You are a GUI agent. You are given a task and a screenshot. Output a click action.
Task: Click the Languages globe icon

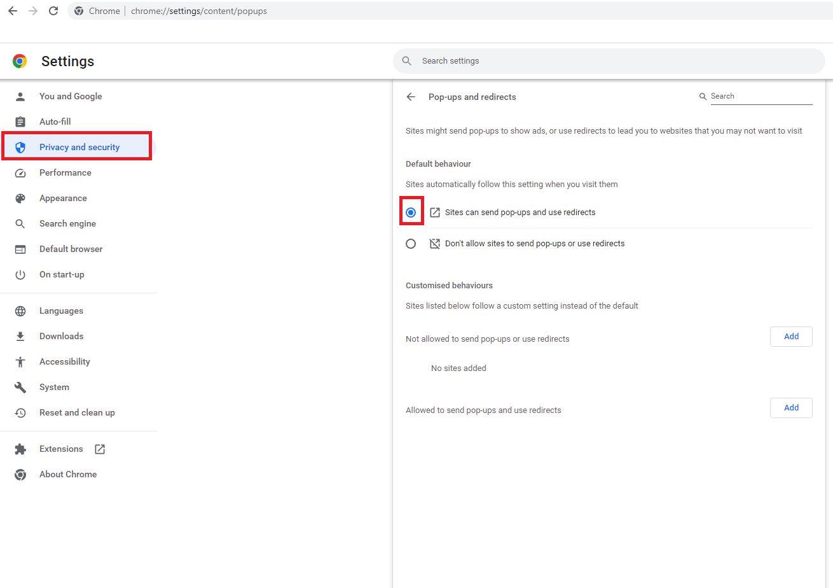pos(20,311)
